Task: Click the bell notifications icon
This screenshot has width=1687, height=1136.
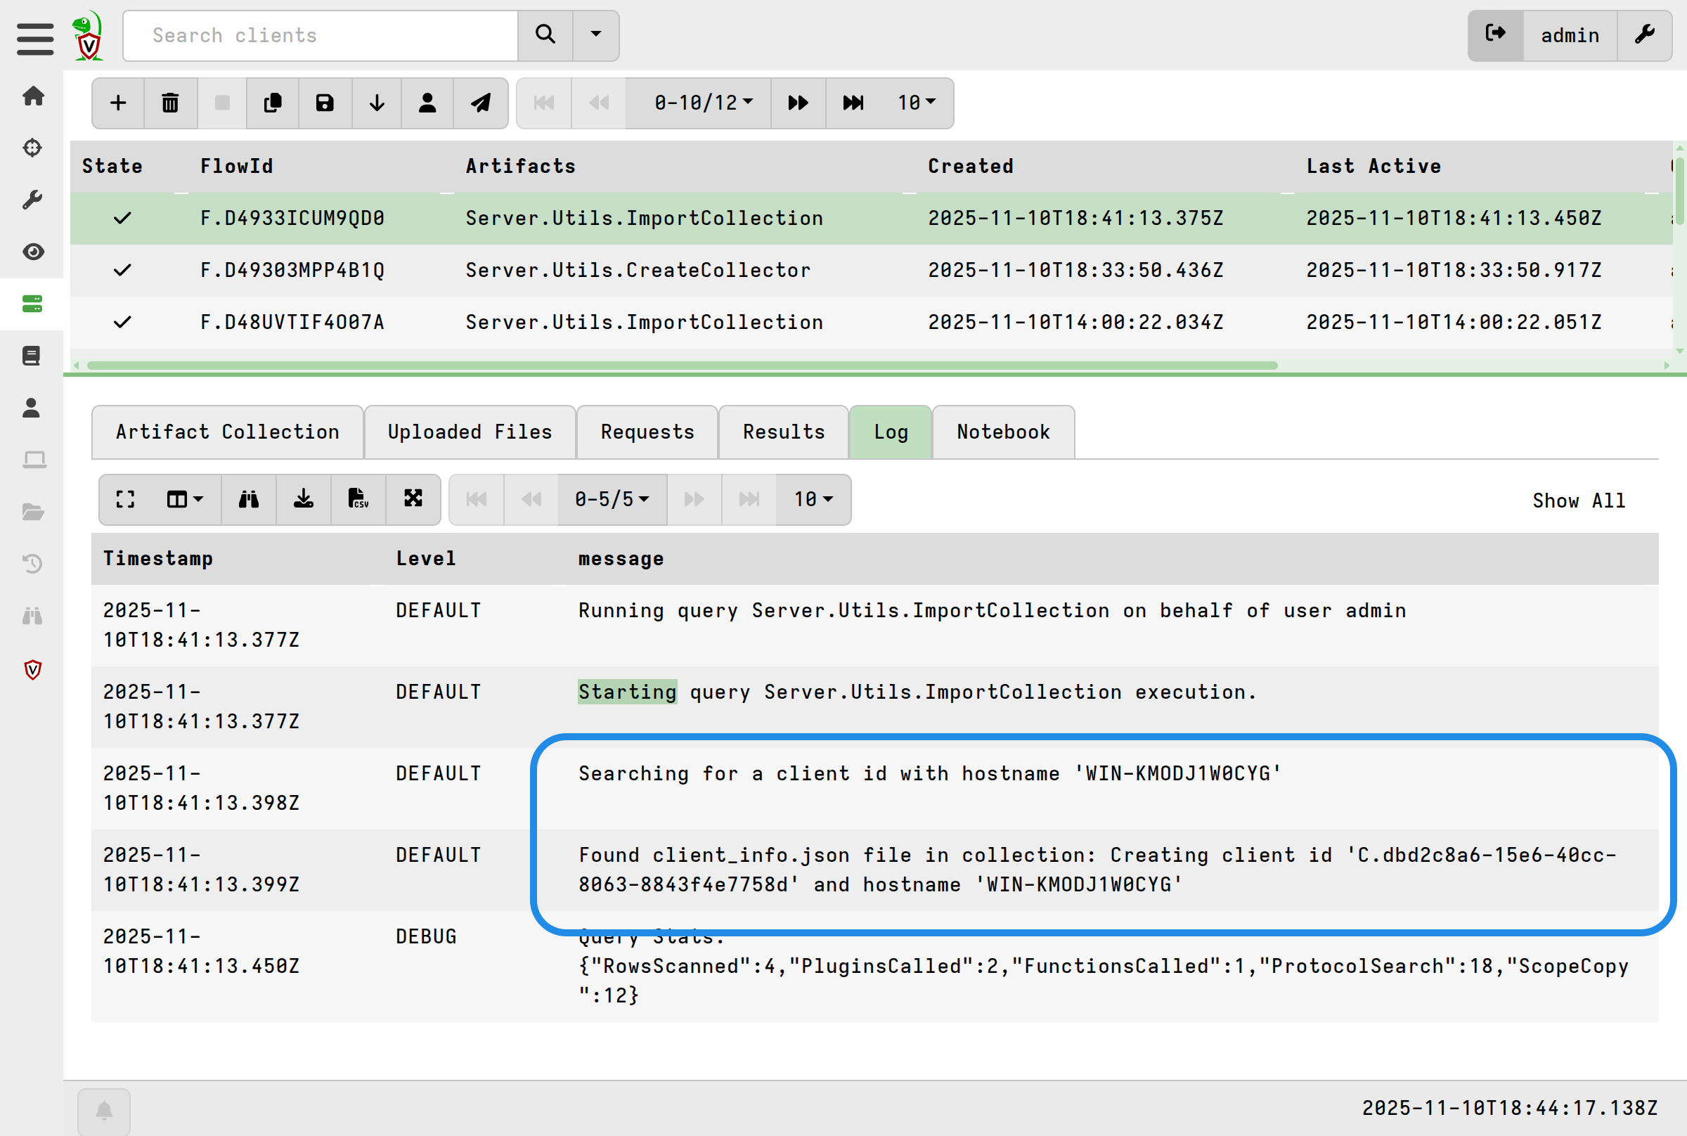Action: [104, 1111]
